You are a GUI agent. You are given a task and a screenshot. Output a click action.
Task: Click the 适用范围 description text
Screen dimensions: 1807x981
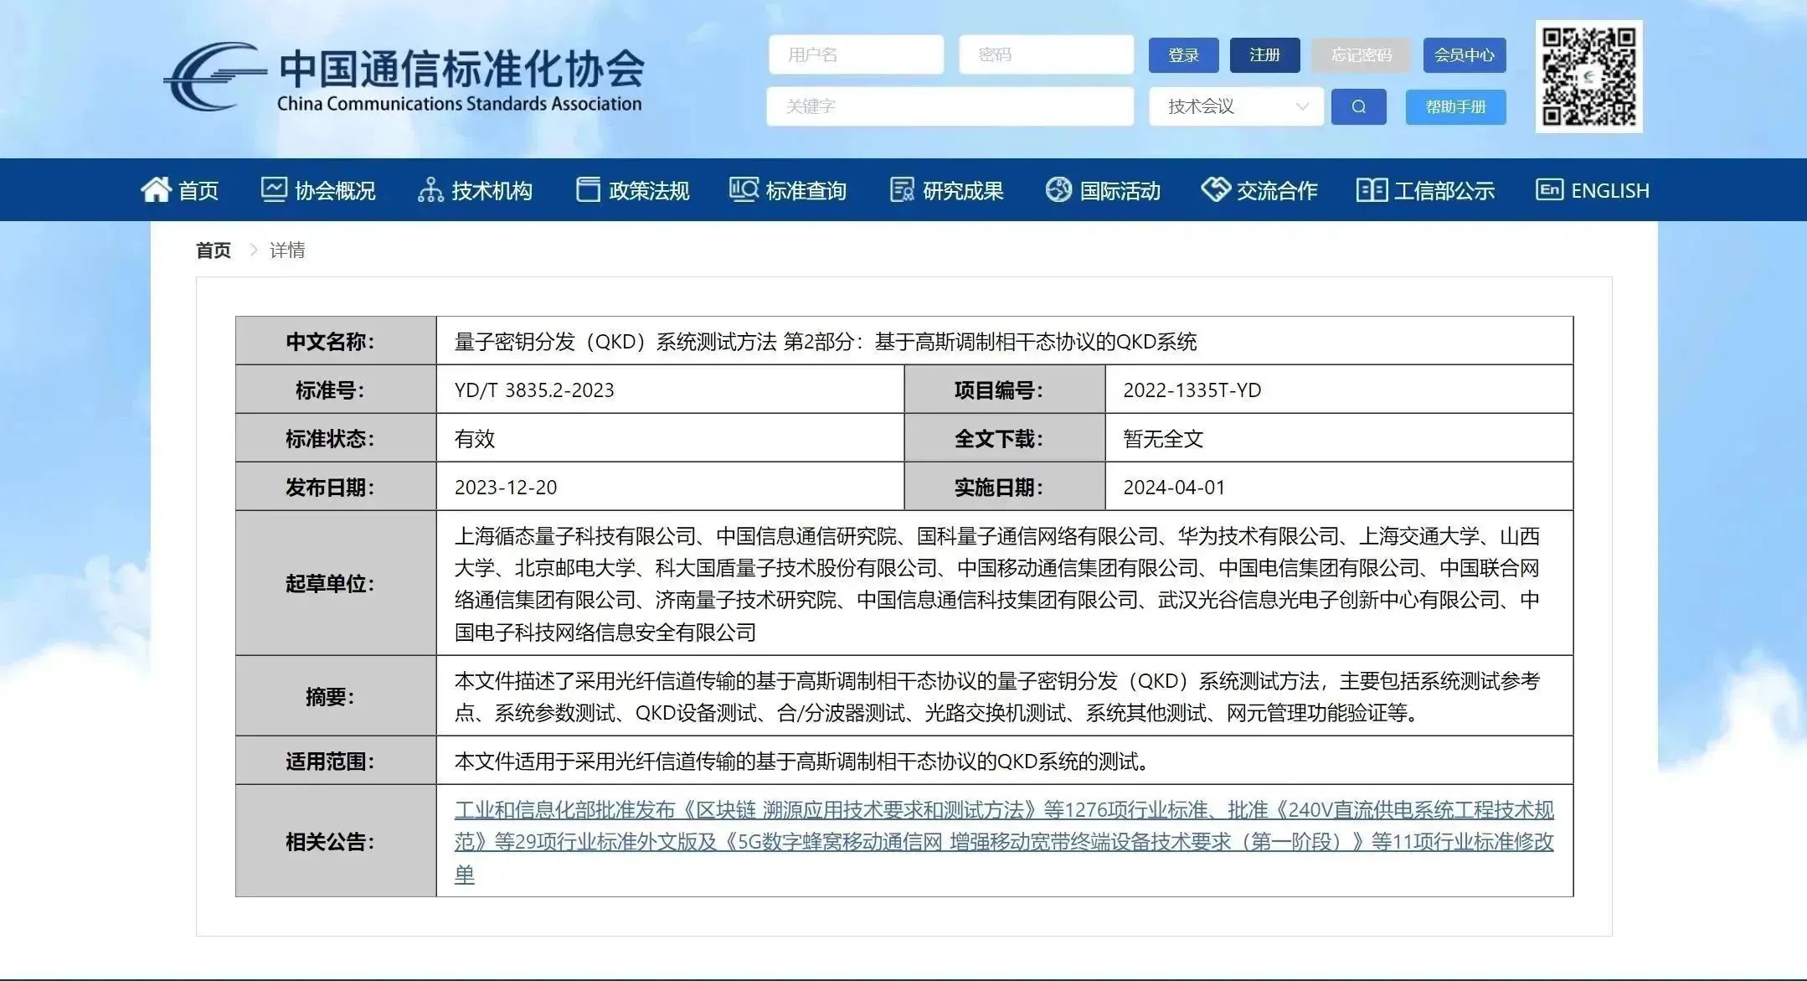point(802,762)
